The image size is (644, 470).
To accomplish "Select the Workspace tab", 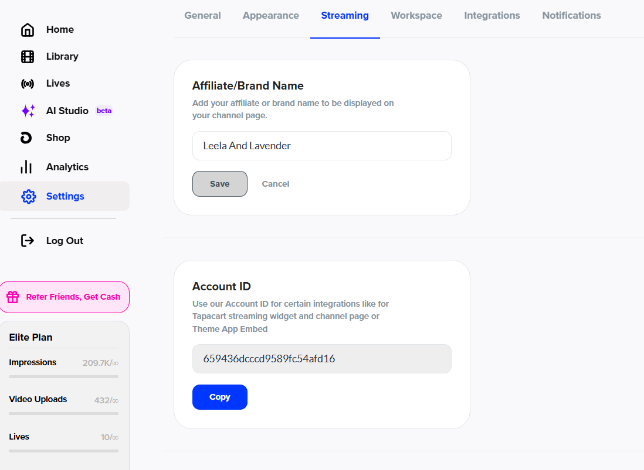I will [416, 16].
